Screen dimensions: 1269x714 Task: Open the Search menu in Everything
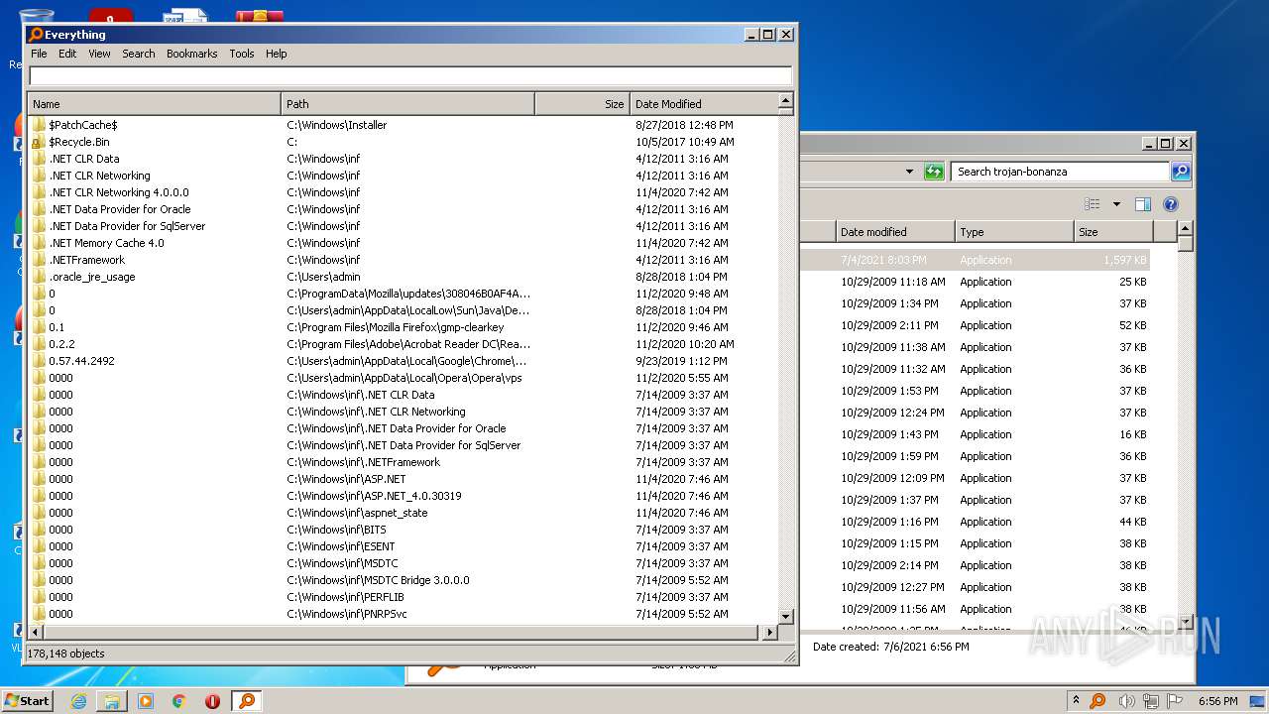[139, 54]
